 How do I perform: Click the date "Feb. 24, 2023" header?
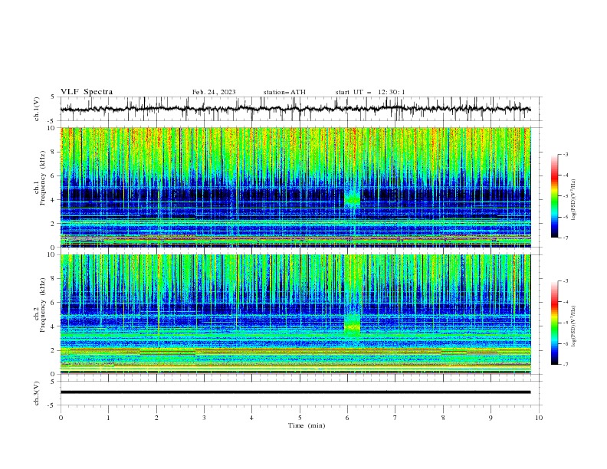point(214,92)
